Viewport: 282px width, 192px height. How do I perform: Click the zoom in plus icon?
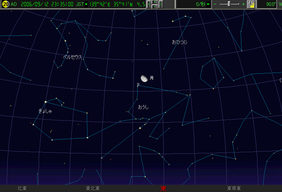243,4
